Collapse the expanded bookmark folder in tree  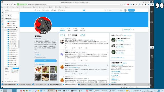(x=5, y=28)
